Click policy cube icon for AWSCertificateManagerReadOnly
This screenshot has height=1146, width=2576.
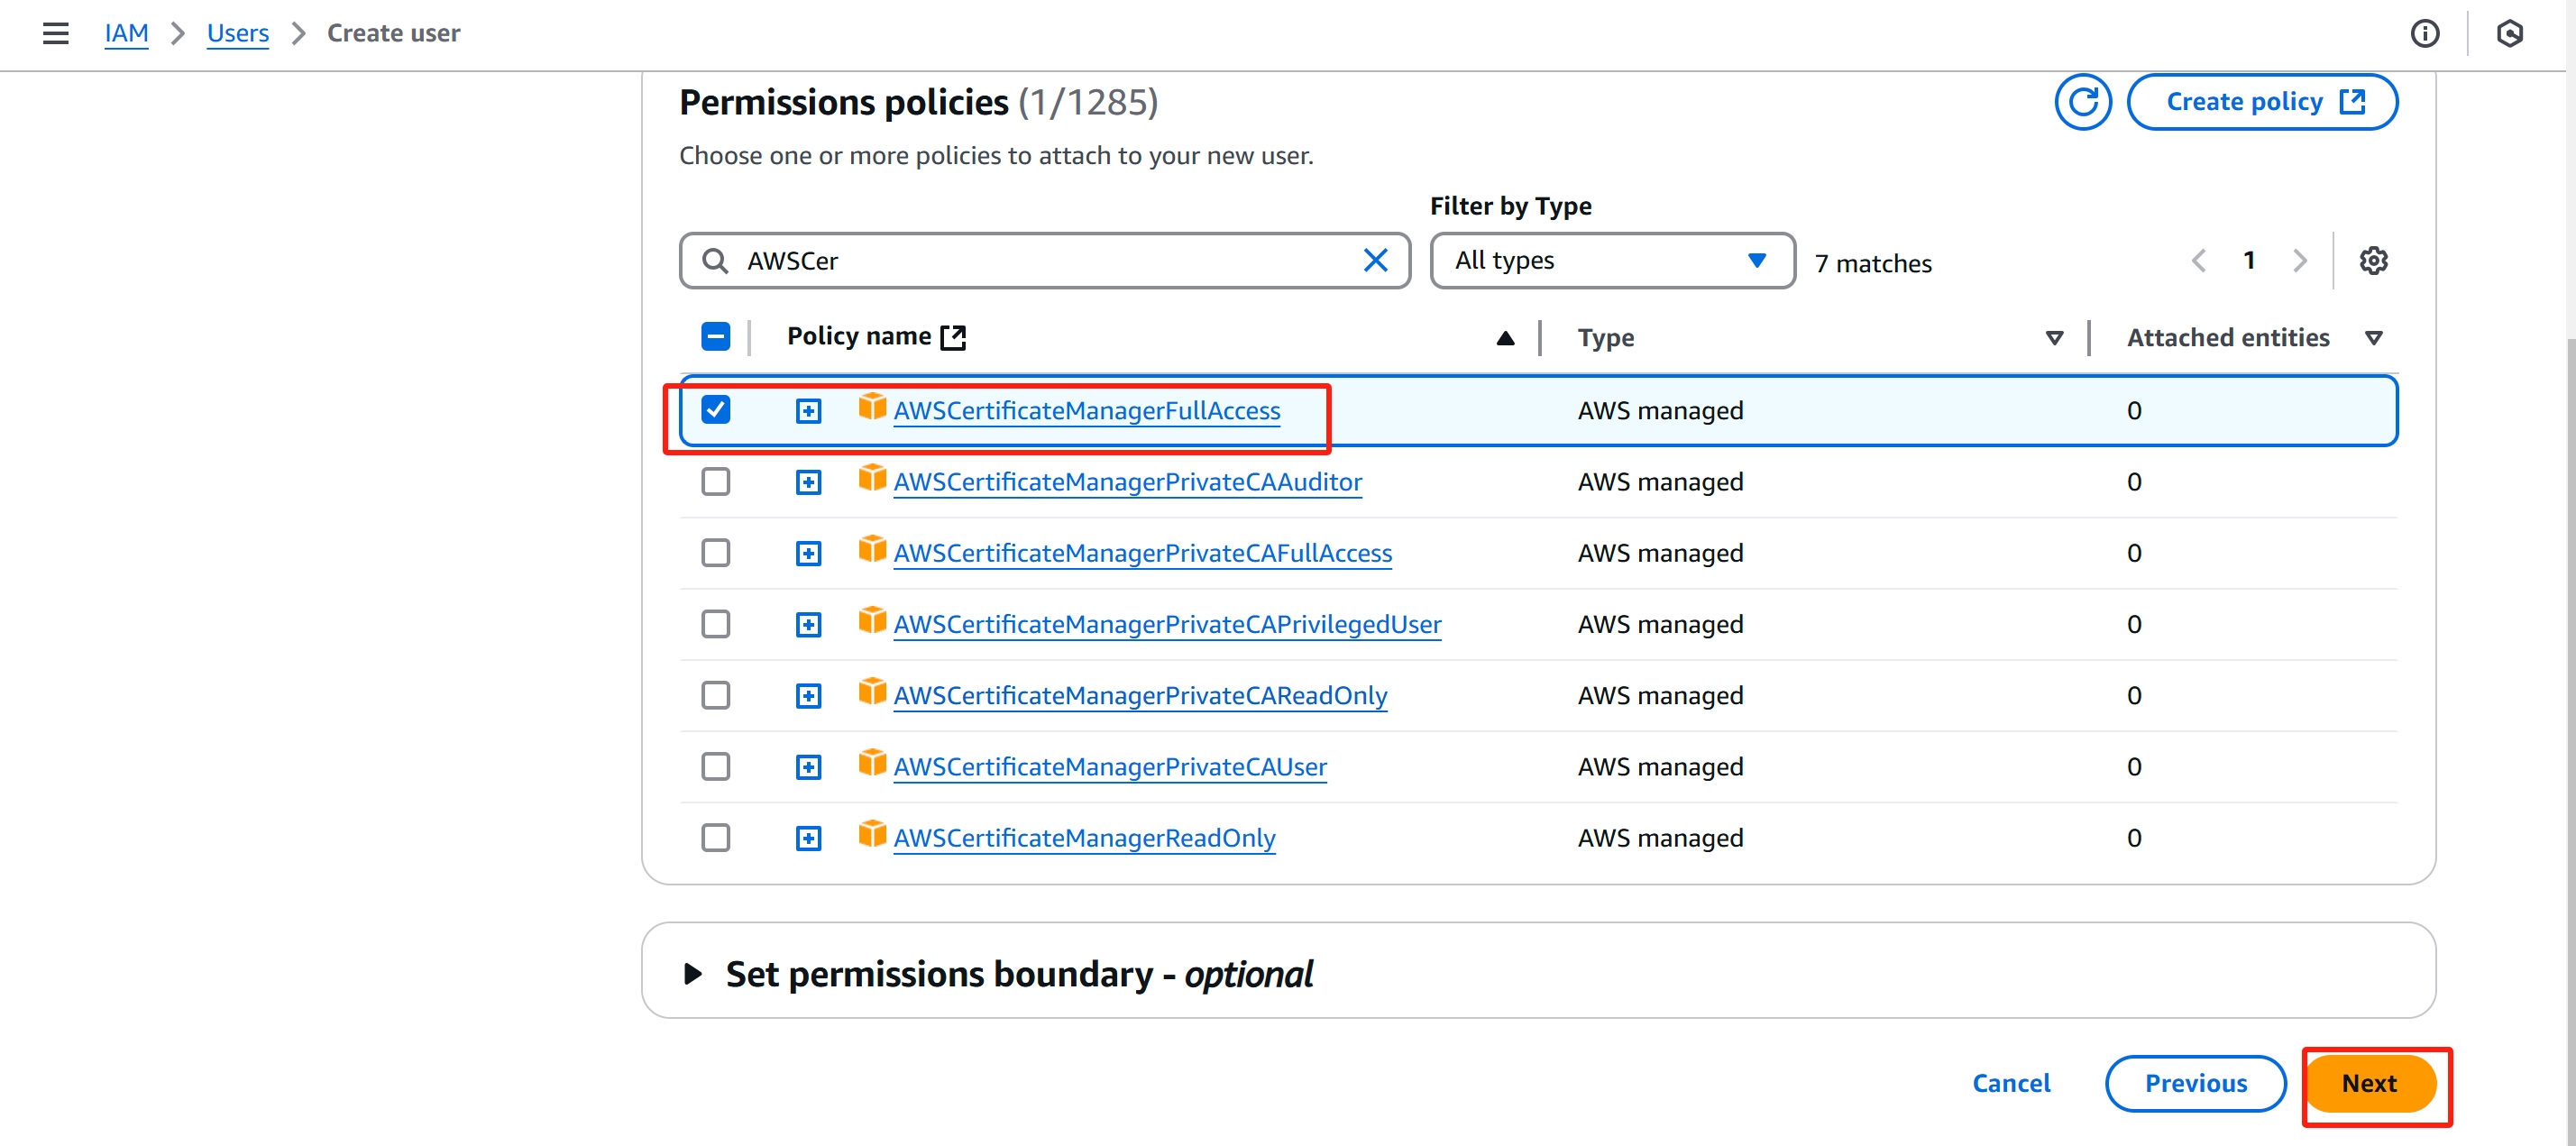click(x=872, y=833)
